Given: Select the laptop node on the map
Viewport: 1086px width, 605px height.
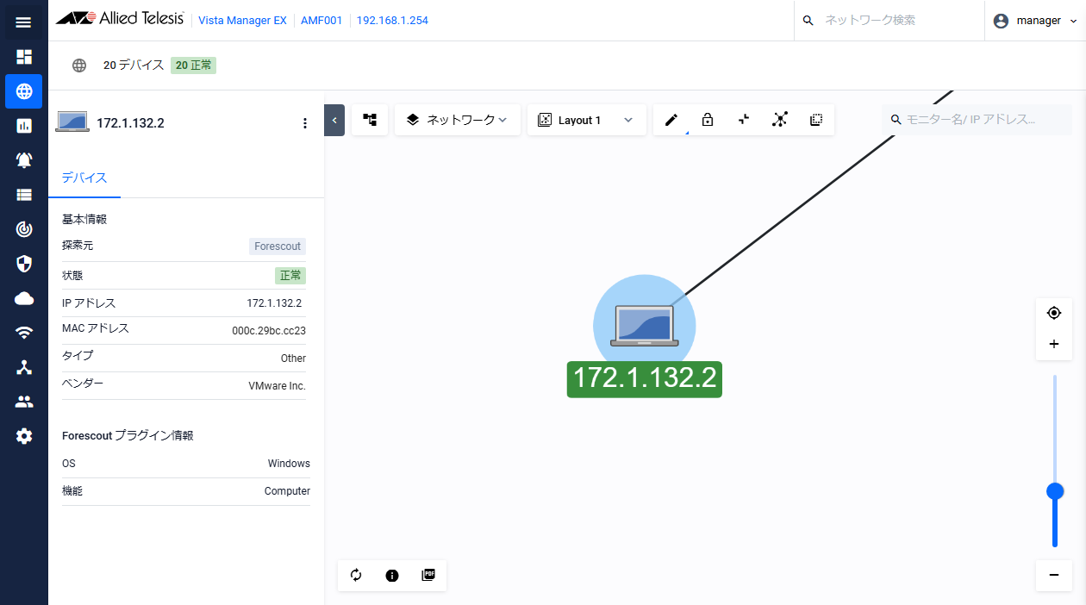Looking at the screenshot, I should (644, 326).
